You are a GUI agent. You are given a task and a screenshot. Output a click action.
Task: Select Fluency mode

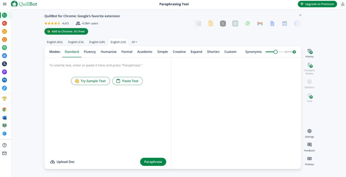90,52
